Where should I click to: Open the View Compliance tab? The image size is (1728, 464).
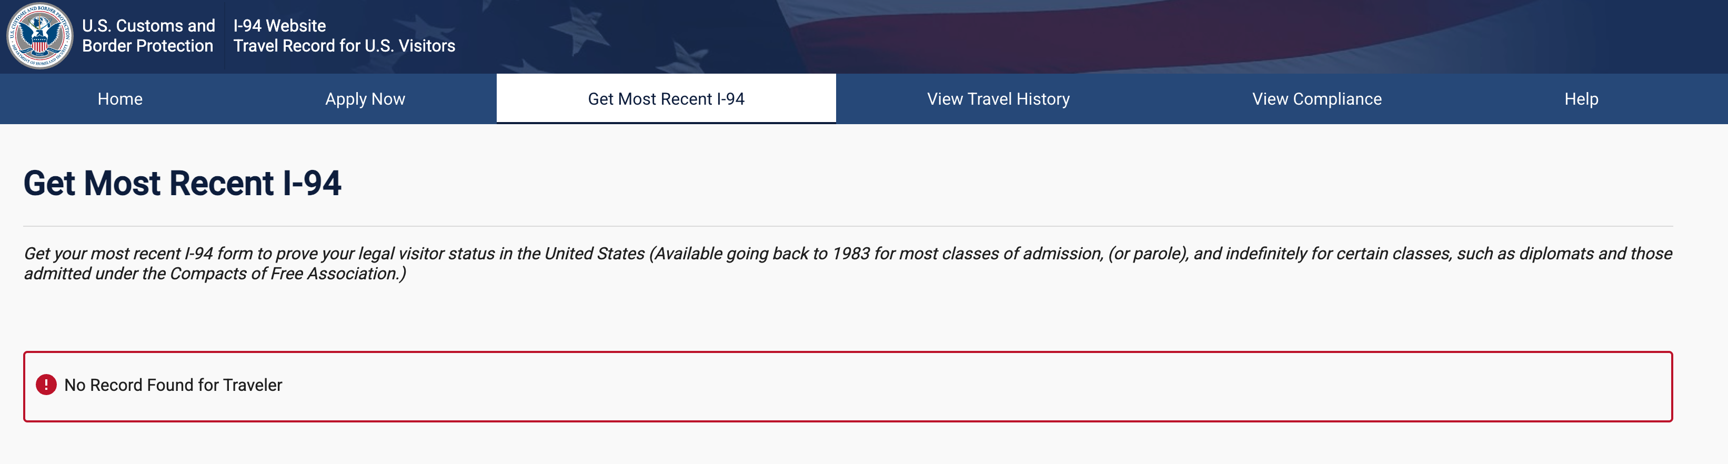(x=1317, y=98)
